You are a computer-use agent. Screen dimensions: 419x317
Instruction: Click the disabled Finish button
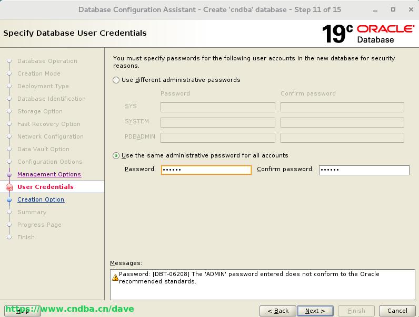point(356,311)
